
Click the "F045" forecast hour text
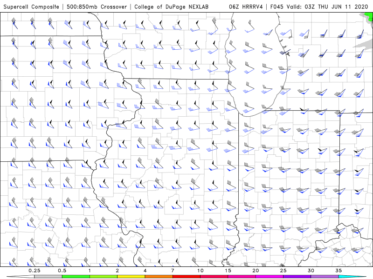(276, 7)
